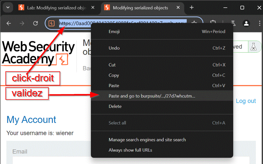Pick Cut in the context menu
This screenshot has height=164, width=263.
(112, 65)
